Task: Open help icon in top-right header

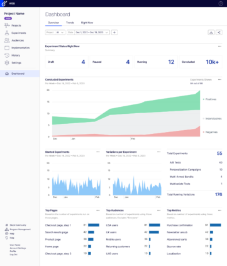Action: point(221,3)
